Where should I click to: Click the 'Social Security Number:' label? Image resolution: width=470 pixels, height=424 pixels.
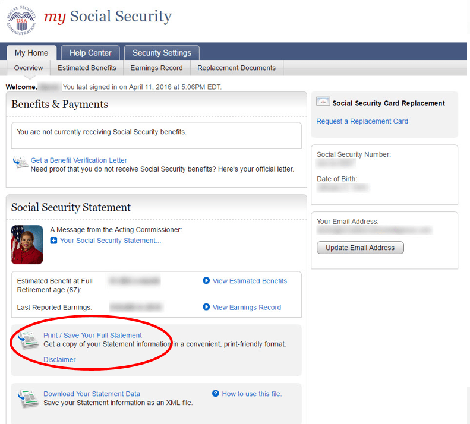point(354,154)
